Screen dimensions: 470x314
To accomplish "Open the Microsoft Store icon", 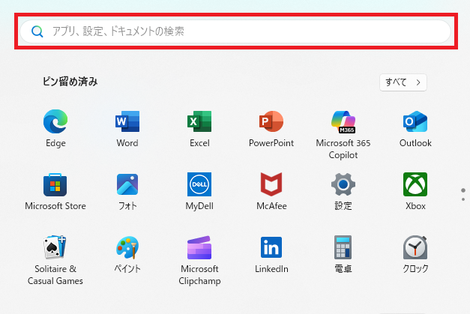I will (x=55, y=184).
